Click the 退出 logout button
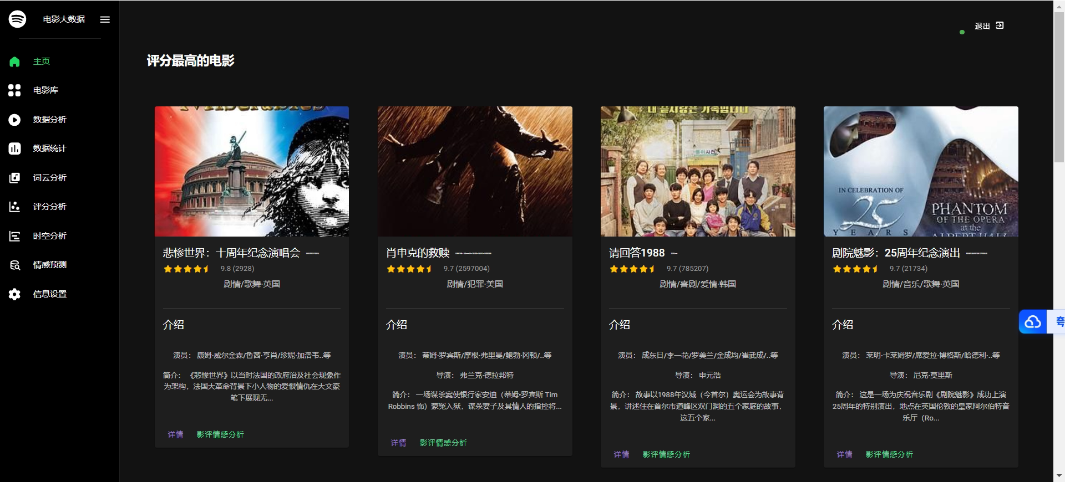The width and height of the screenshot is (1065, 482). 989,26
